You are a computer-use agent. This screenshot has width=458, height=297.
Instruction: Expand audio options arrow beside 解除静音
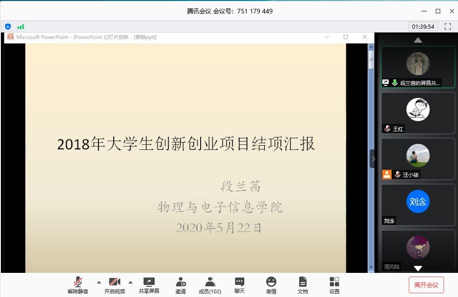click(98, 282)
